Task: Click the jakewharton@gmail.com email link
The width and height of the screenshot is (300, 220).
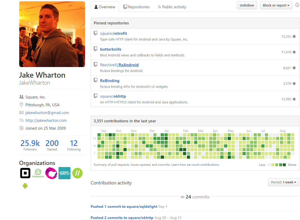Action: (x=47, y=112)
